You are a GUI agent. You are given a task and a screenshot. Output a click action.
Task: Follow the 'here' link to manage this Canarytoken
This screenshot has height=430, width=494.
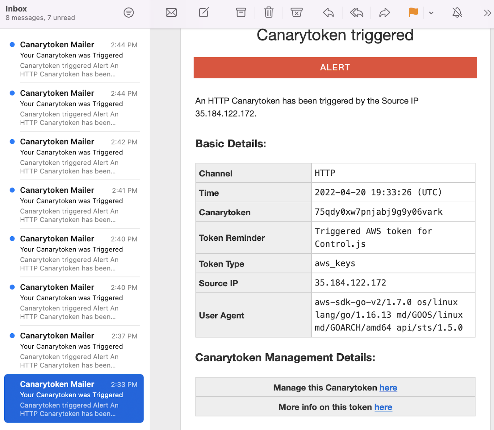point(388,388)
